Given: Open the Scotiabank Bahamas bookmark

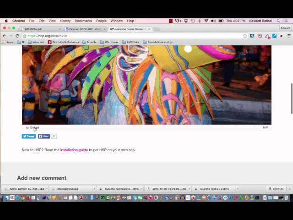Looking at the screenshot, I should click(x=64, y=42).
